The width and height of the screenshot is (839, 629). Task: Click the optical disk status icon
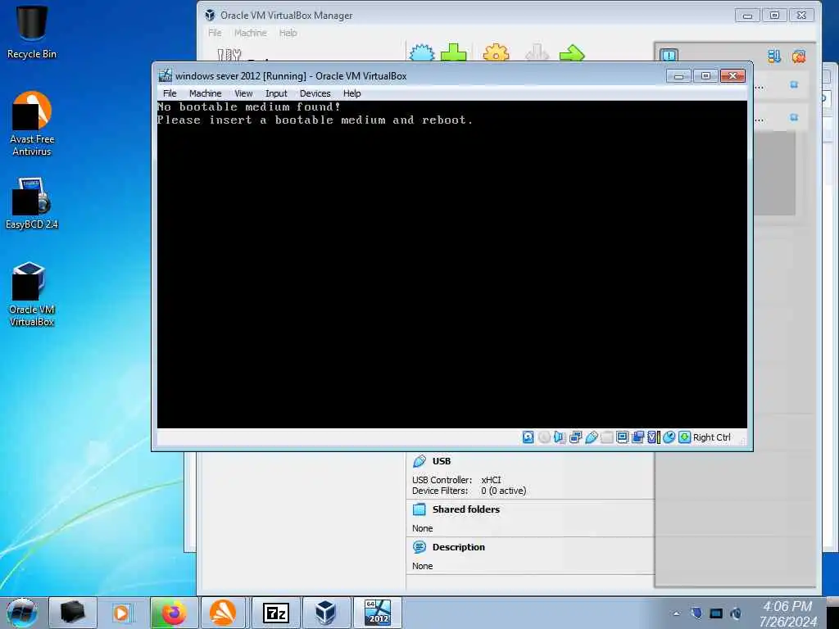click(x=544, y=437)
